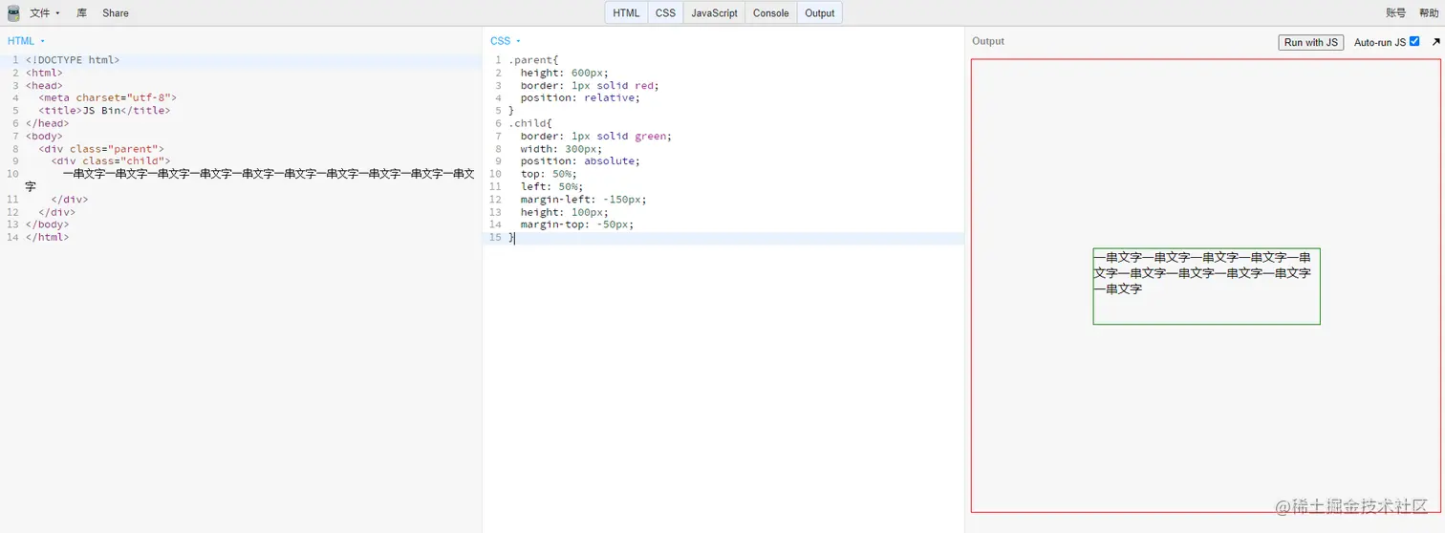Open the 账号 account link
The image size is (1445, 533).
tap(1396, 13)
